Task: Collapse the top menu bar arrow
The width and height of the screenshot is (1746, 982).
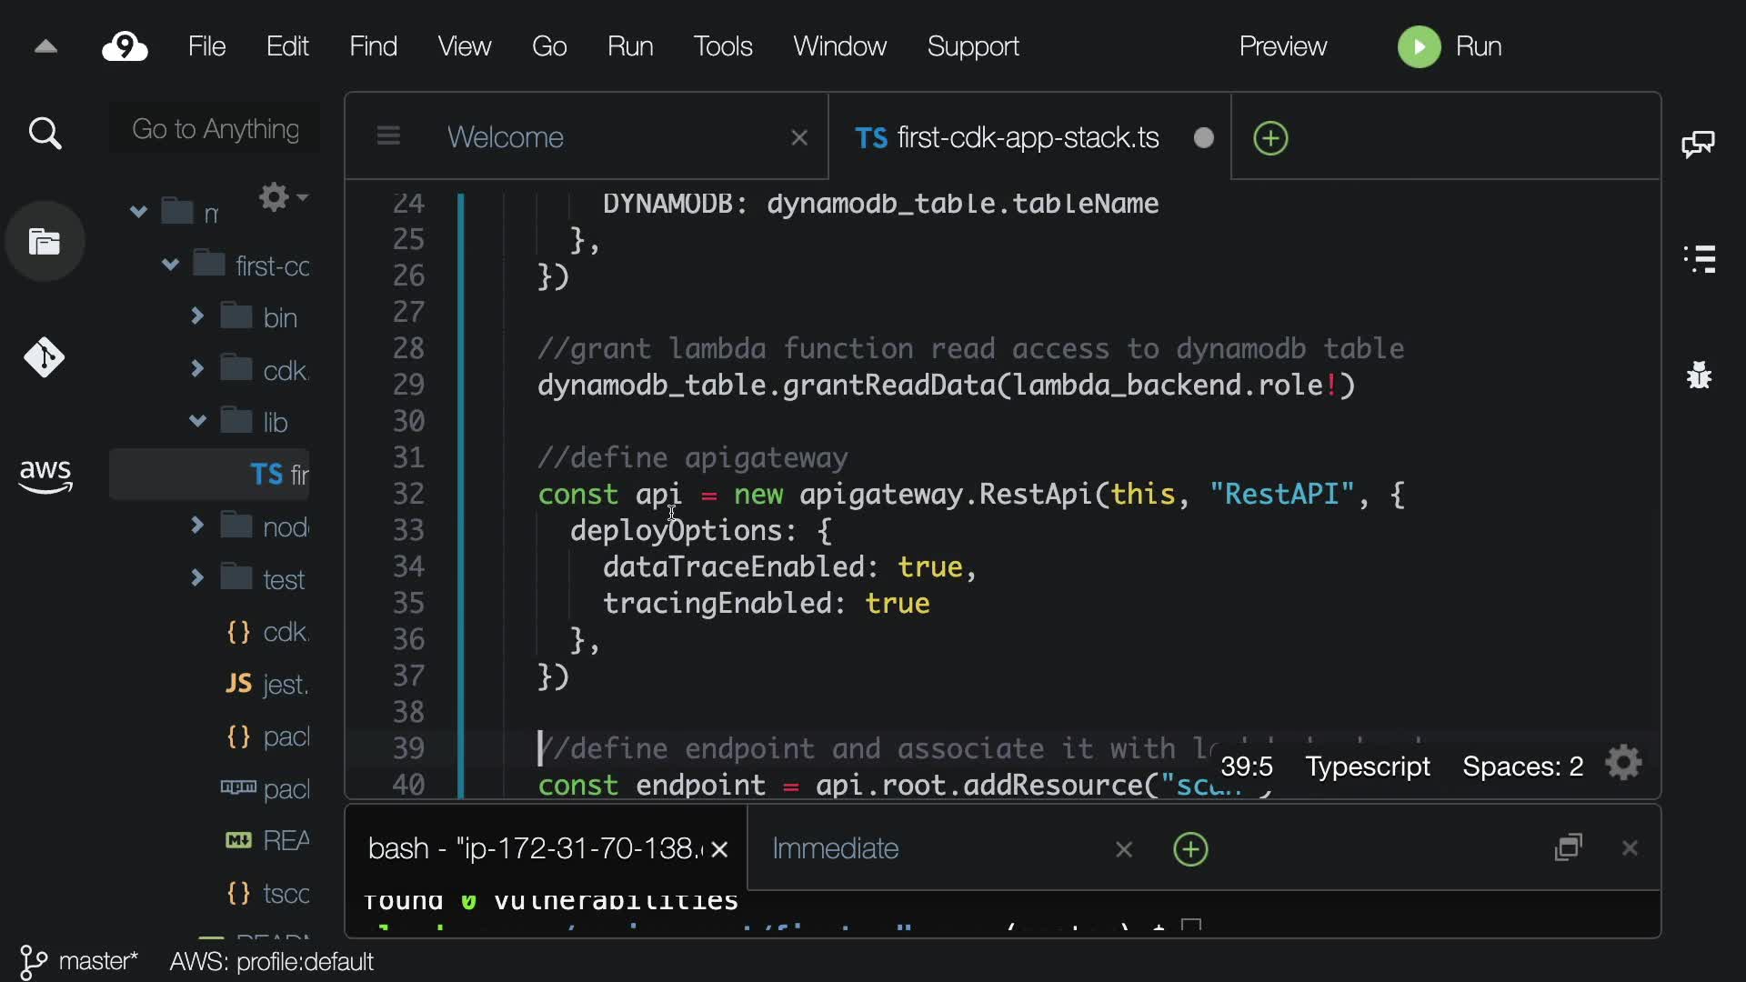Action: 45,46
